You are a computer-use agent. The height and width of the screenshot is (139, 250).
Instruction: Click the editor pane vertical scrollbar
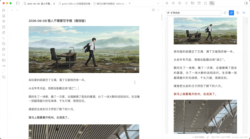click(162, 17)
